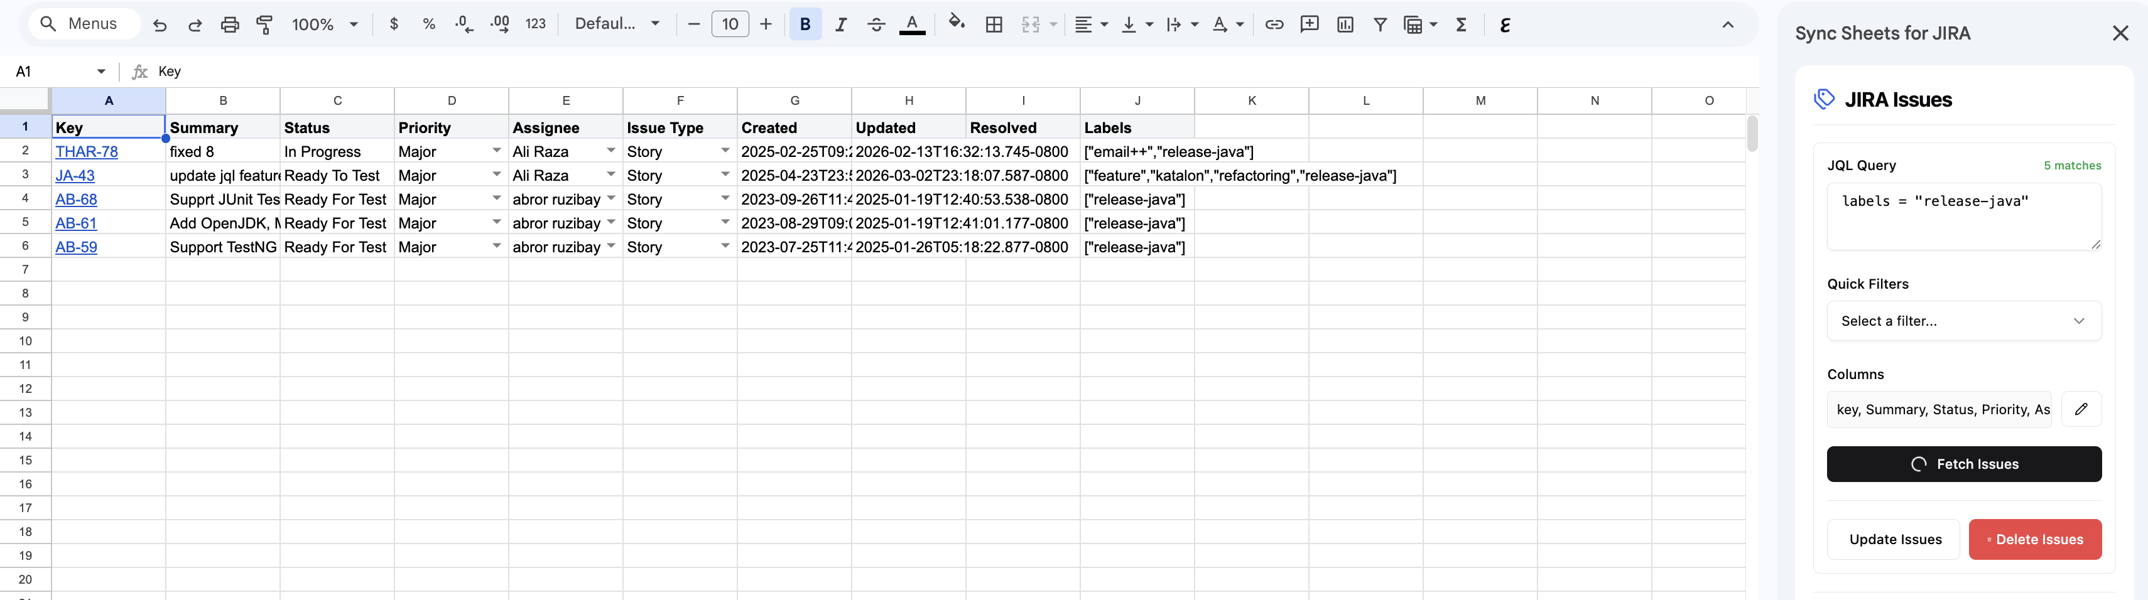Enable italic formatting

842,24
